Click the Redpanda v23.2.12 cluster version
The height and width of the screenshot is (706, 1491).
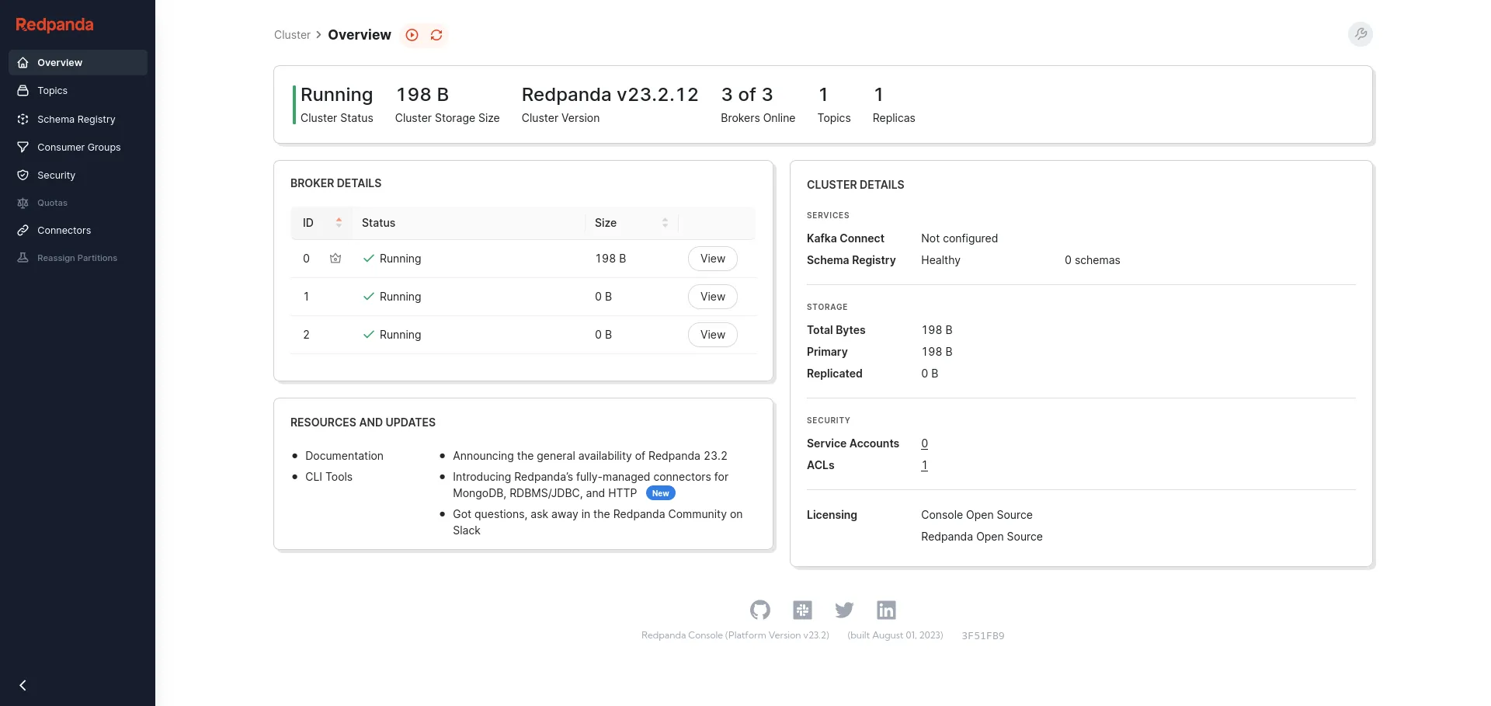610,95
